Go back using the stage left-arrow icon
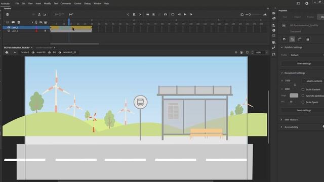 [15, 53]
